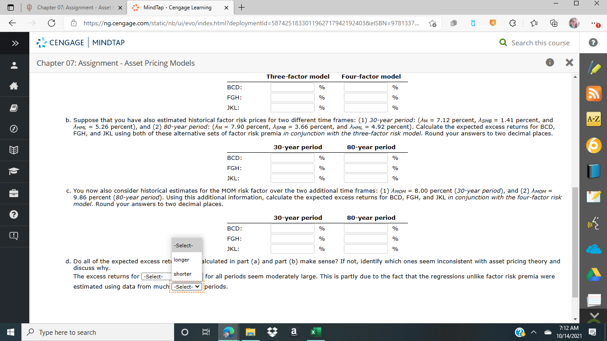Click part b FGH 80-year period input

click(x=366, y=168)
